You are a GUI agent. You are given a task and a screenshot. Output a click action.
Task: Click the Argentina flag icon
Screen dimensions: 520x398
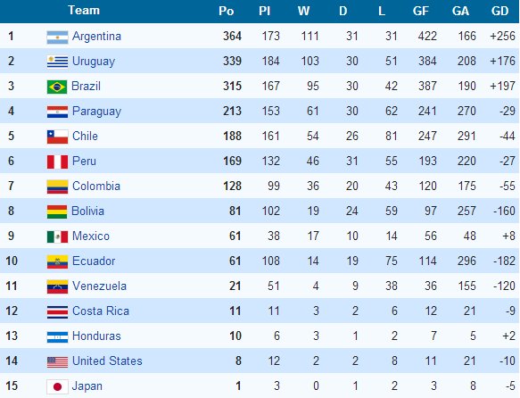[x=57, y=37]
